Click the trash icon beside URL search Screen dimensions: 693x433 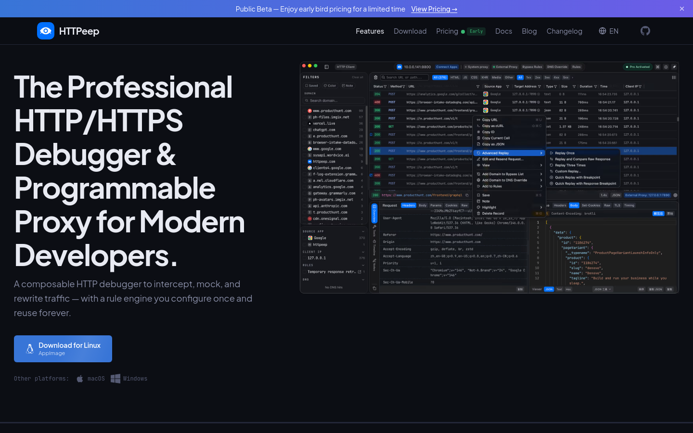(x=376, y=77)
